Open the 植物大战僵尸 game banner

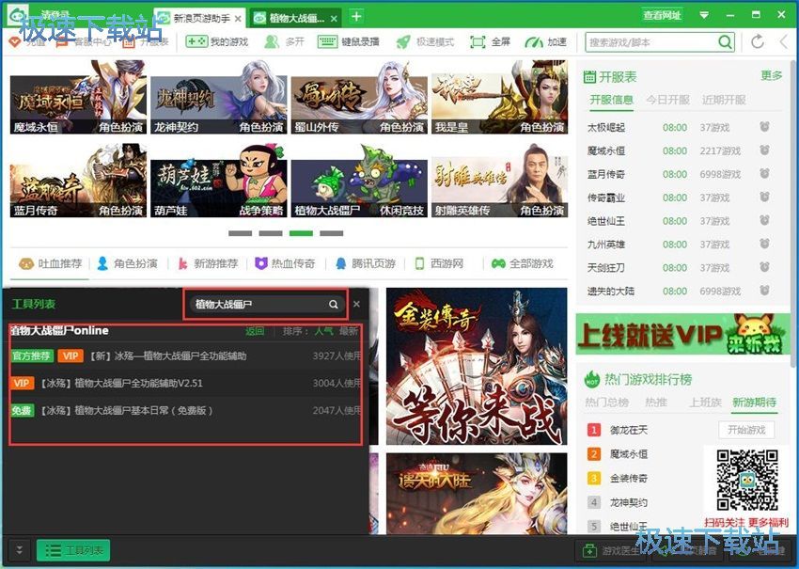click(x=359, y=181)
